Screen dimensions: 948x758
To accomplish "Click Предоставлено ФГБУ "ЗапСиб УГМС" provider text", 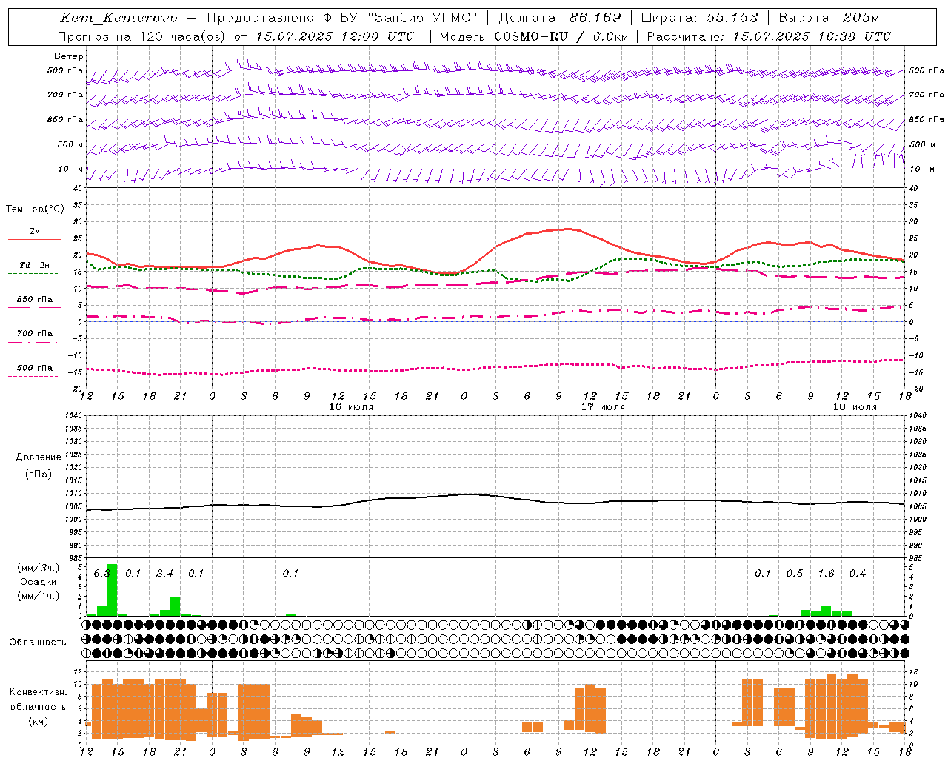I will click(342, 18).
